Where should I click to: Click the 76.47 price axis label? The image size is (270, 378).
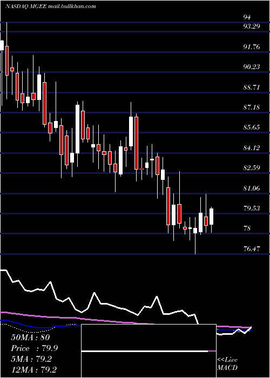point(252,248)
